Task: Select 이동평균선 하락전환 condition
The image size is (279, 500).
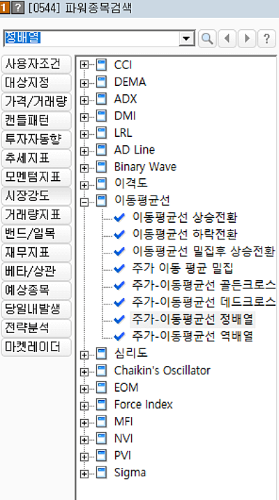Action: click(185, 235)
